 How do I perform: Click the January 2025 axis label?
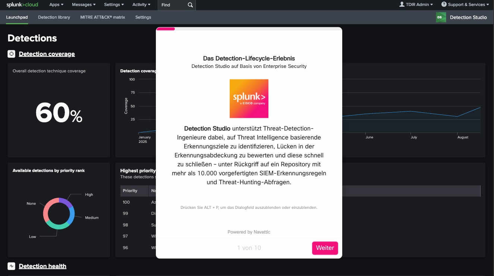145,139
